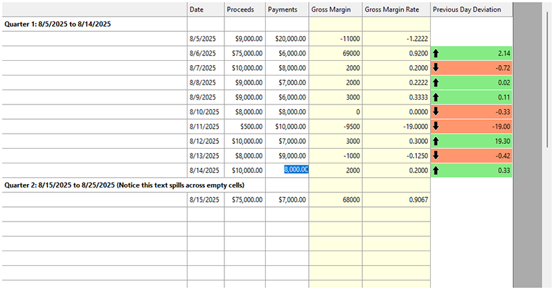Click the down arrow icon for 8/7/2025
Screen dimensions: 554x290
(x=436, y=67)
